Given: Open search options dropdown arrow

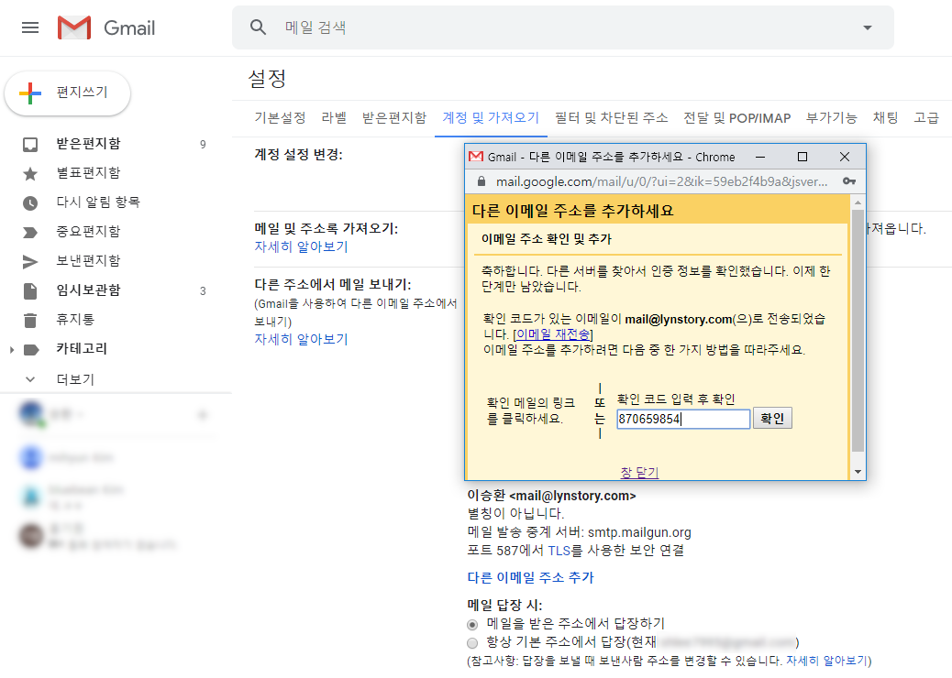Looking at the screenshot, I should [868, 27].
